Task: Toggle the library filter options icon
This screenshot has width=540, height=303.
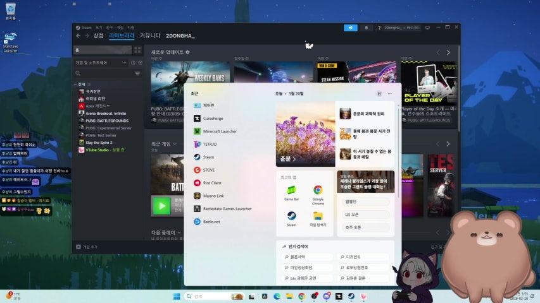Action: [137, 74]
